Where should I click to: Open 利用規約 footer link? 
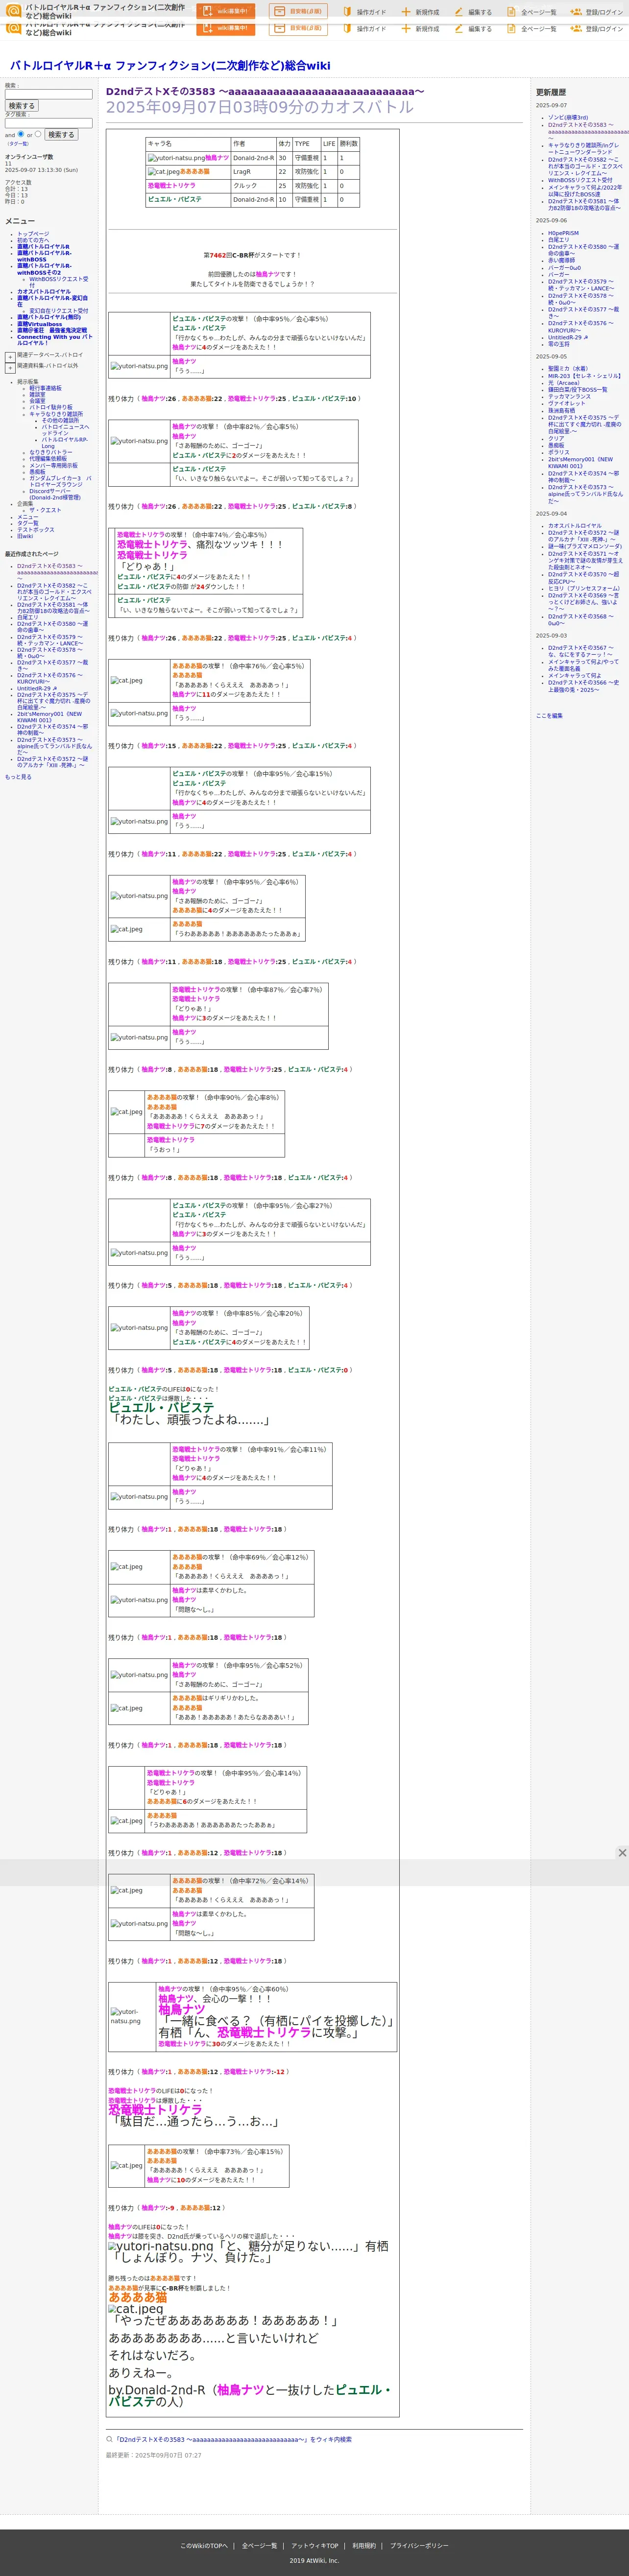364,2546
